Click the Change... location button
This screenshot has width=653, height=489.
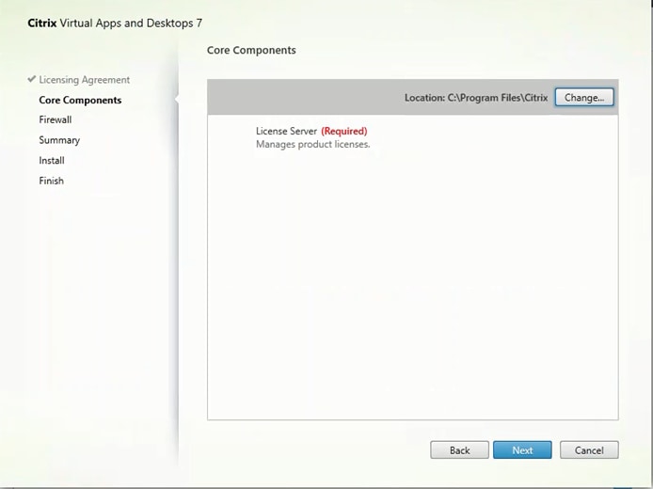(x=584, y=98)
